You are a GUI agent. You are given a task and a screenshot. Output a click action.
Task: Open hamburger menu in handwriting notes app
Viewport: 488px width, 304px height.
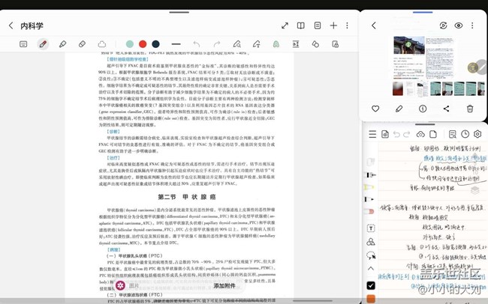pyautogui.click(x=372, y=134)
